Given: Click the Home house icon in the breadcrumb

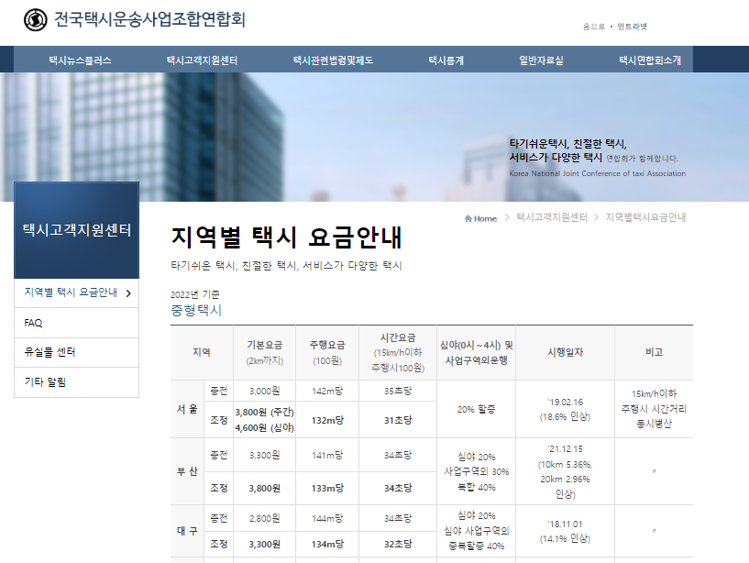Looking at the screenshot, I should (x=468, y=218).
